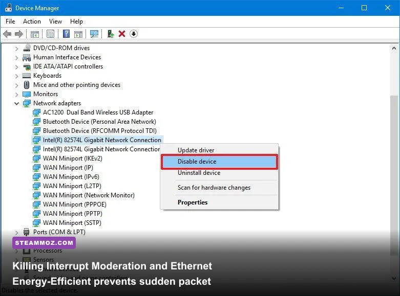Screen dimensions: 400x296
Task: Click the DVD/CD-ROM drives label
Action: [61, 48]
